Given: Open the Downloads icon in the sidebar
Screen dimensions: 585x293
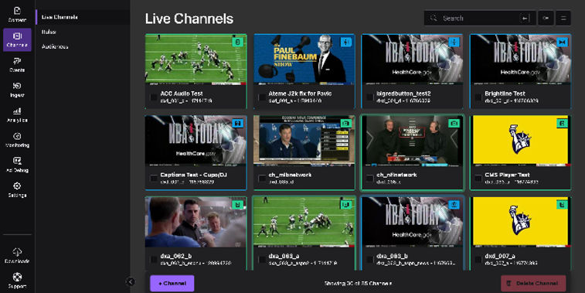Looking at the screenshot, I should coord(17,255).
